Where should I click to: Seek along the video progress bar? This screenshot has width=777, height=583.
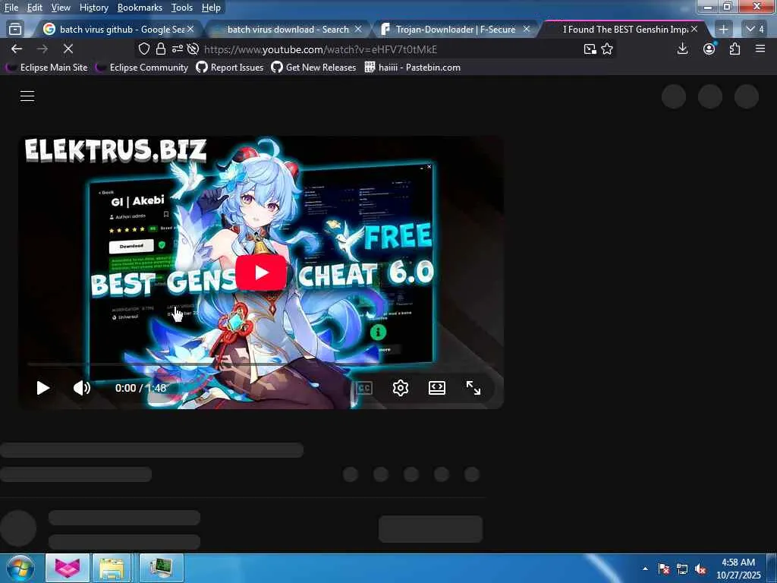coord(261,364)
